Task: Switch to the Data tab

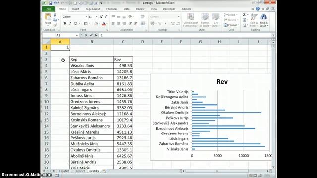Action: point(127,9)
